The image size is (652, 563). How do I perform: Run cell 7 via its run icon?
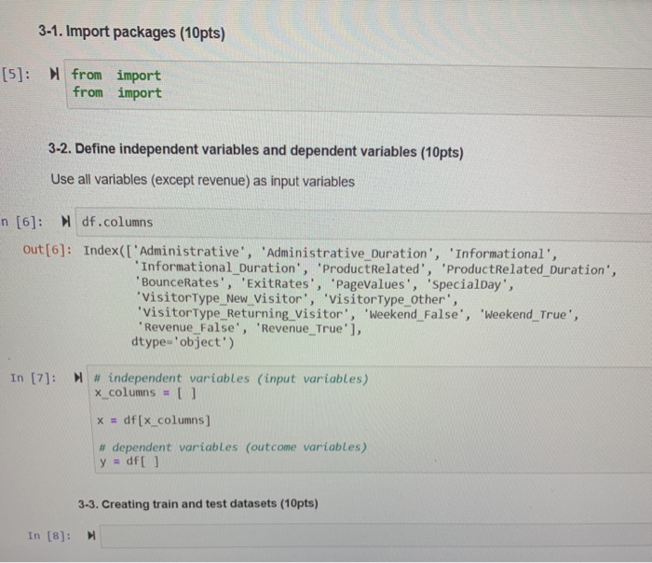pyautogui.click(x=78, y=378)
